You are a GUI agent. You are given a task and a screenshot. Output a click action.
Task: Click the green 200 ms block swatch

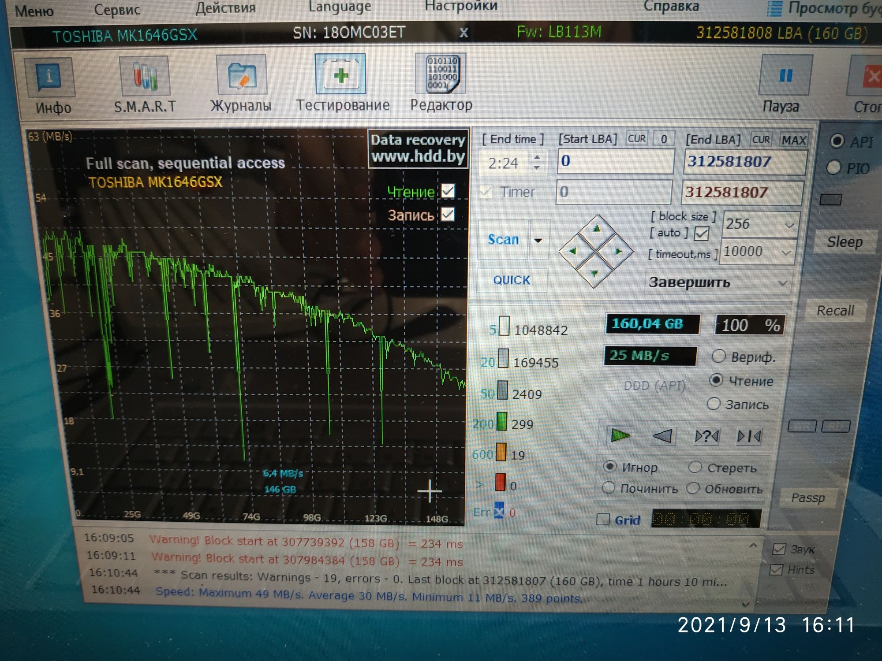coord(502,421)
